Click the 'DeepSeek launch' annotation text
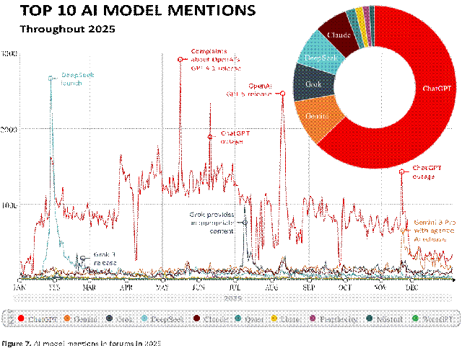462x348 pixels. [x=77, y=79]
